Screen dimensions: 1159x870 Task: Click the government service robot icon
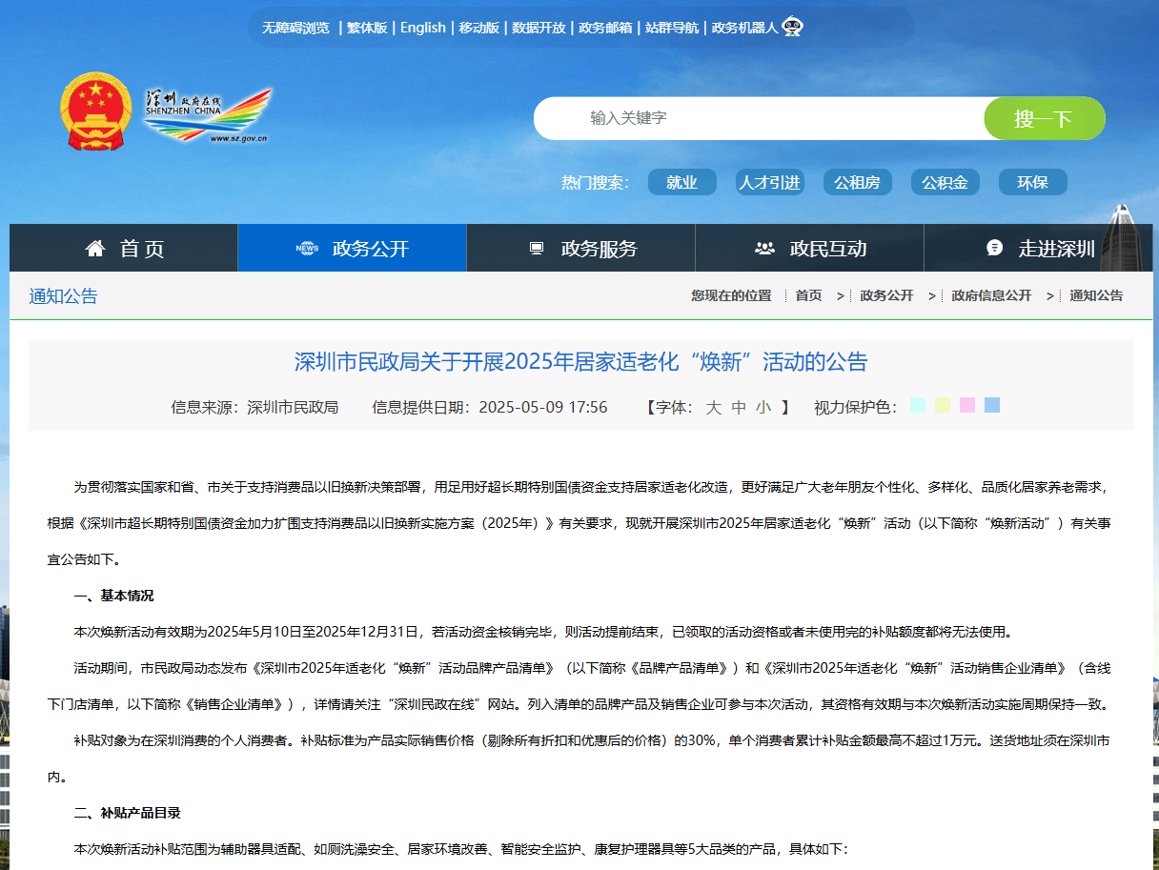coord(792,28)
